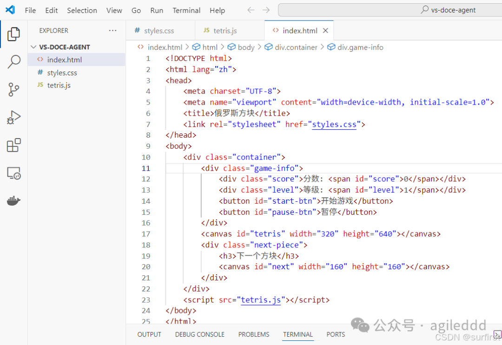Open the Source Control view
The height and width of the screenshot is (345, 502).
click(13, 89)
